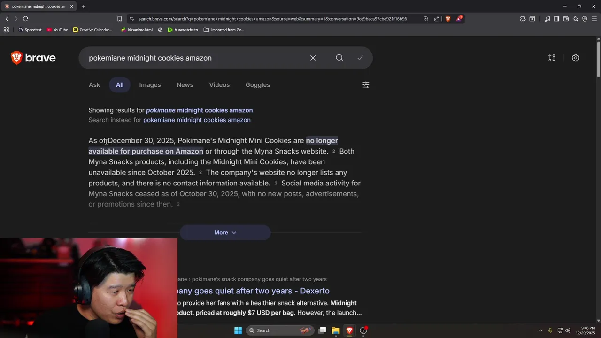The width and height of the screenshot is (601, 338).
Task: Switch to the Goggles tab
Action: (258, 85)
